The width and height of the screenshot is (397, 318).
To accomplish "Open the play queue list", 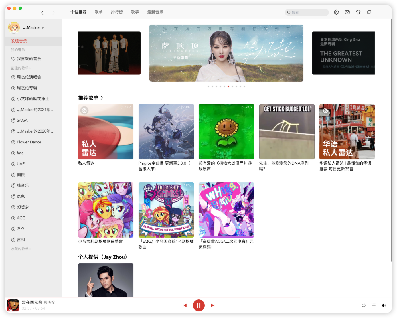I will point(374,305).
